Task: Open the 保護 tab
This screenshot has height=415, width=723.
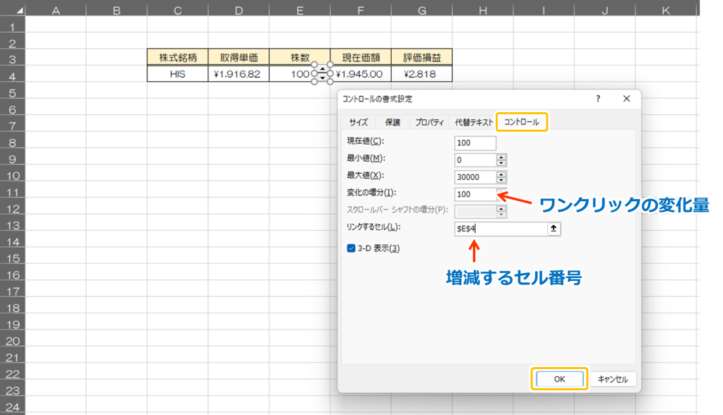Action: click(393, 122)
